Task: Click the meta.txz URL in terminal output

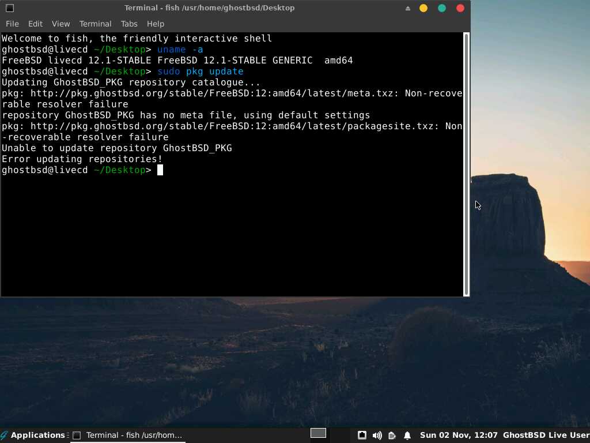Action: [211, 93]
